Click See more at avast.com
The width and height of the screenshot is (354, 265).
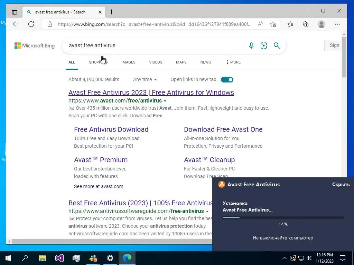pos(99,186)
